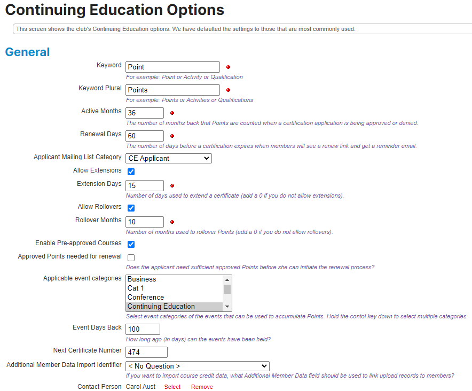
Task: Remove Carol Aust as Contact Person
Action: pos(201,386)
